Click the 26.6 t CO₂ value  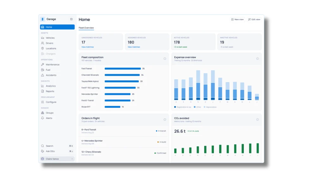pyautogui.click(x=180, y=131)
